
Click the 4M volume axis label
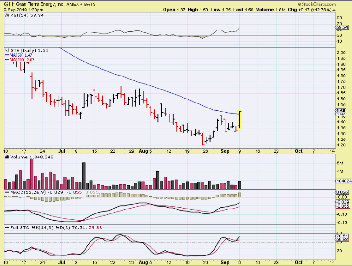340,172
